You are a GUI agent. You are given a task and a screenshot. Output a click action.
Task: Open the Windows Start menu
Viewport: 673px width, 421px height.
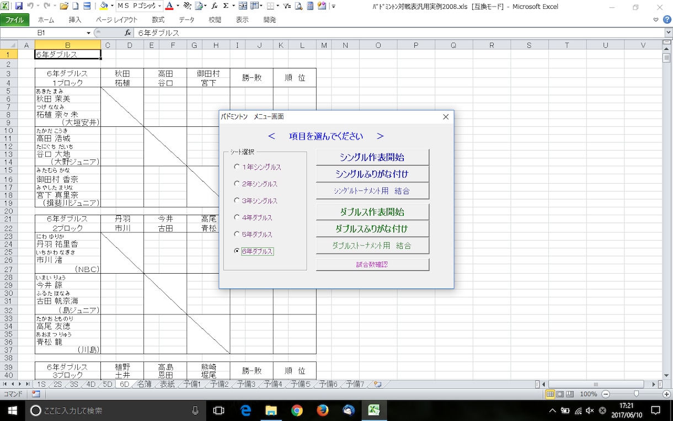coord(12,411)
